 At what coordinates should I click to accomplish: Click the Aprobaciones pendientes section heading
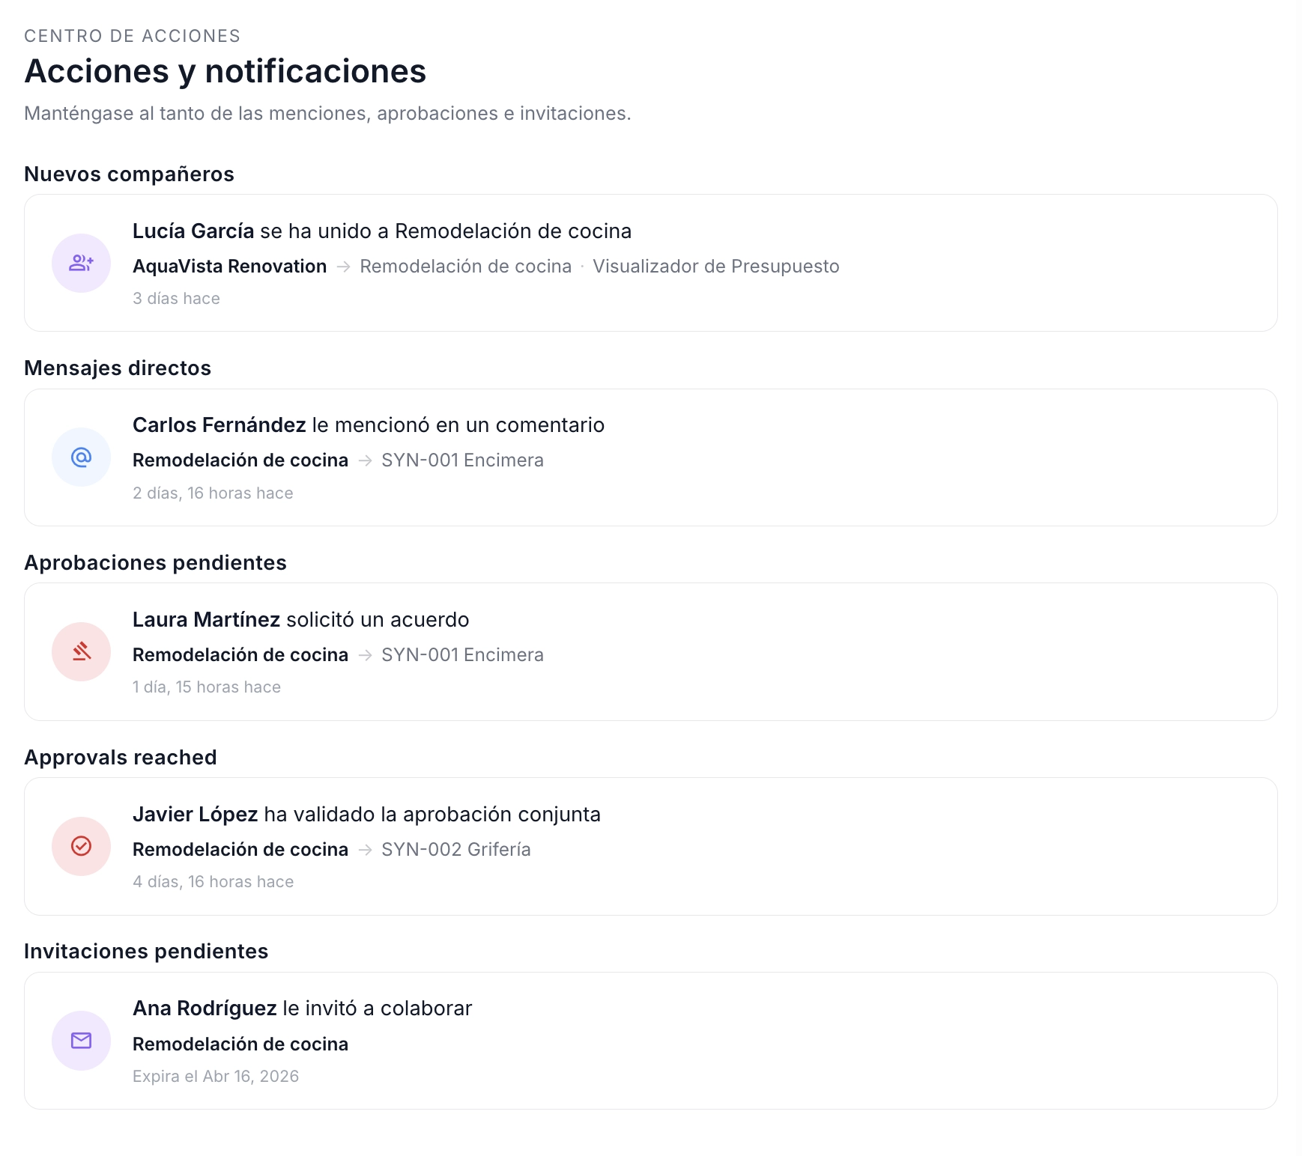pos(155,563)
